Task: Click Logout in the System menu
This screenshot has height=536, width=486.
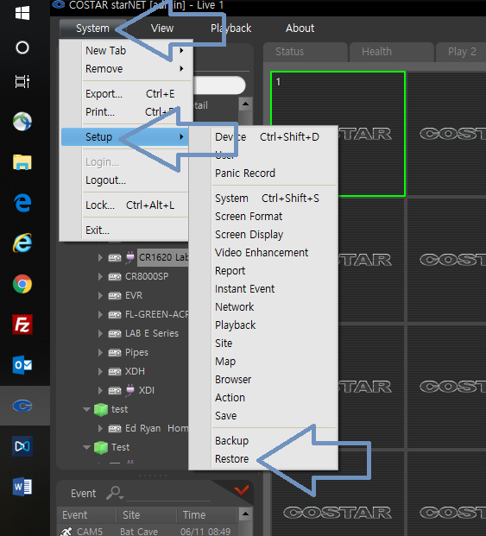Action: (105, 180)
